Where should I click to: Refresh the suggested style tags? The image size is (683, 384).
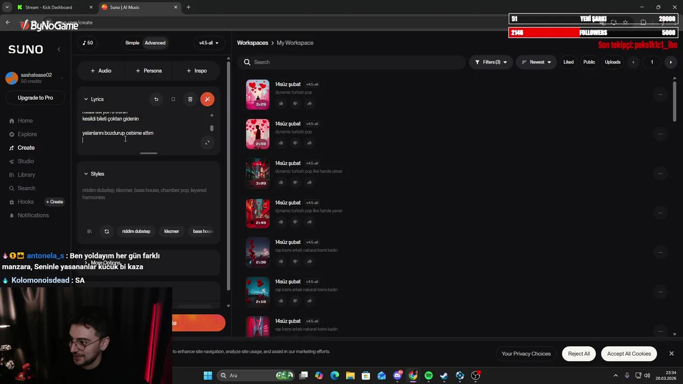(x=107, y=231)
